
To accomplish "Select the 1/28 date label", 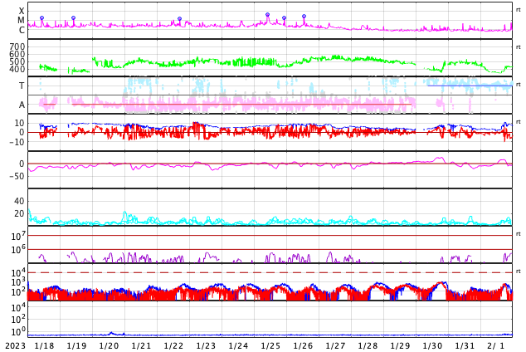I will [x=368, y=345].
